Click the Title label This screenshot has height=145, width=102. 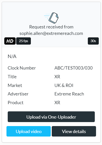pyautogui.click(x=12, y=77)
